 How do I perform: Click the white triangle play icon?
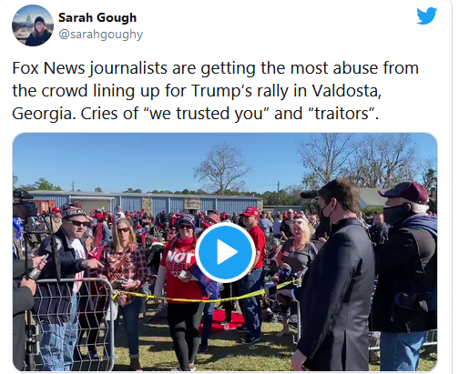tap(227, 252)
